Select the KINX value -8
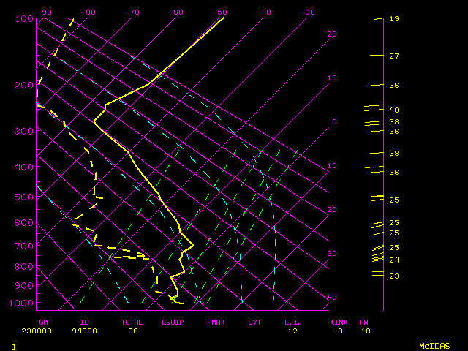Viewport: 468px width, 351px height. (x=336, y=331)
